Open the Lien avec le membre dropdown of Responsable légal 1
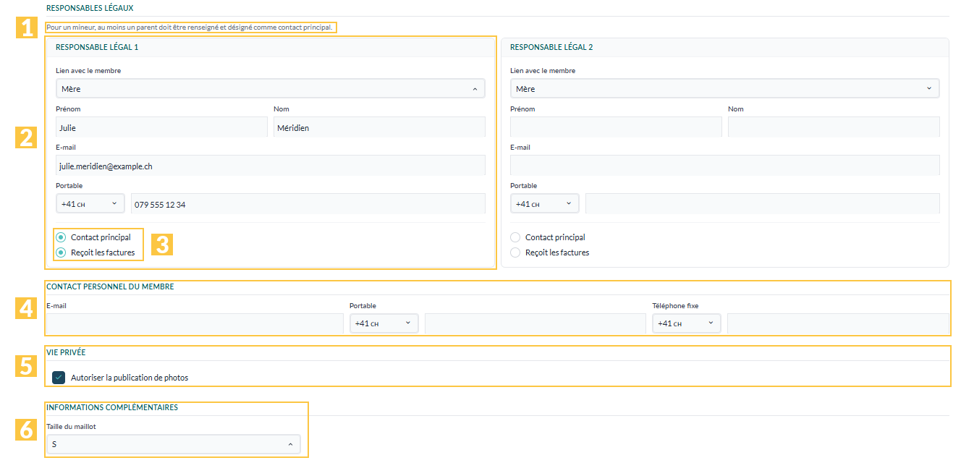Viewport: 961px width, 463px height. pos(271,88)
